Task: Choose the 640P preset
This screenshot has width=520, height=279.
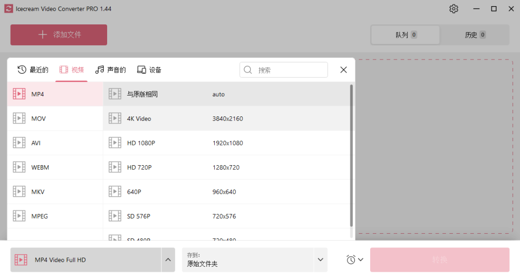Action: pos(226,192)
